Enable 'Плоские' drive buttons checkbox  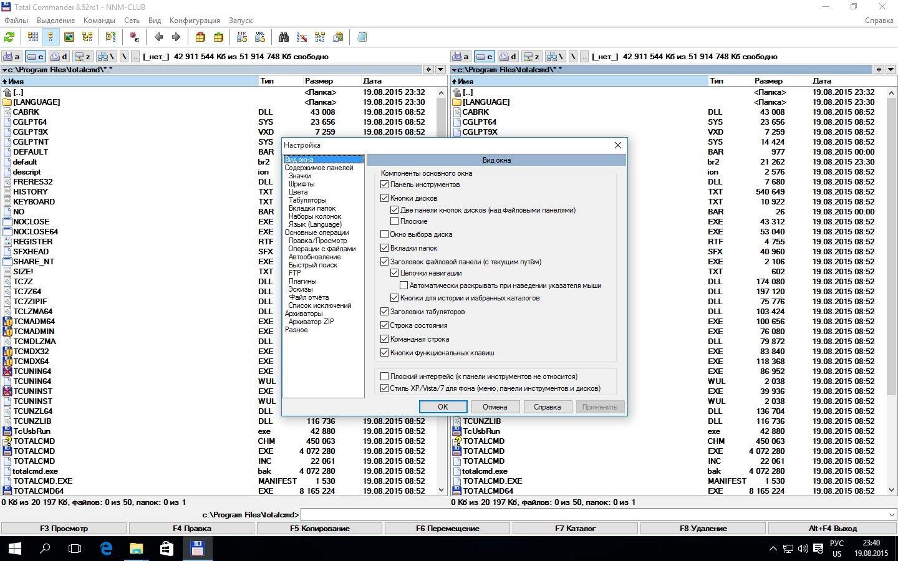point(395,221)
